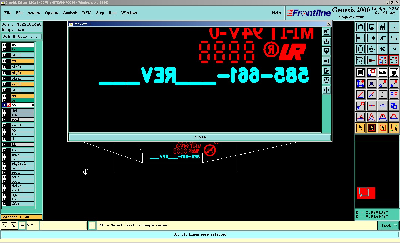The height and width of the screenshot is (243, 400).
Task: Open the Inch units dropdown
Action: (389, 226)
